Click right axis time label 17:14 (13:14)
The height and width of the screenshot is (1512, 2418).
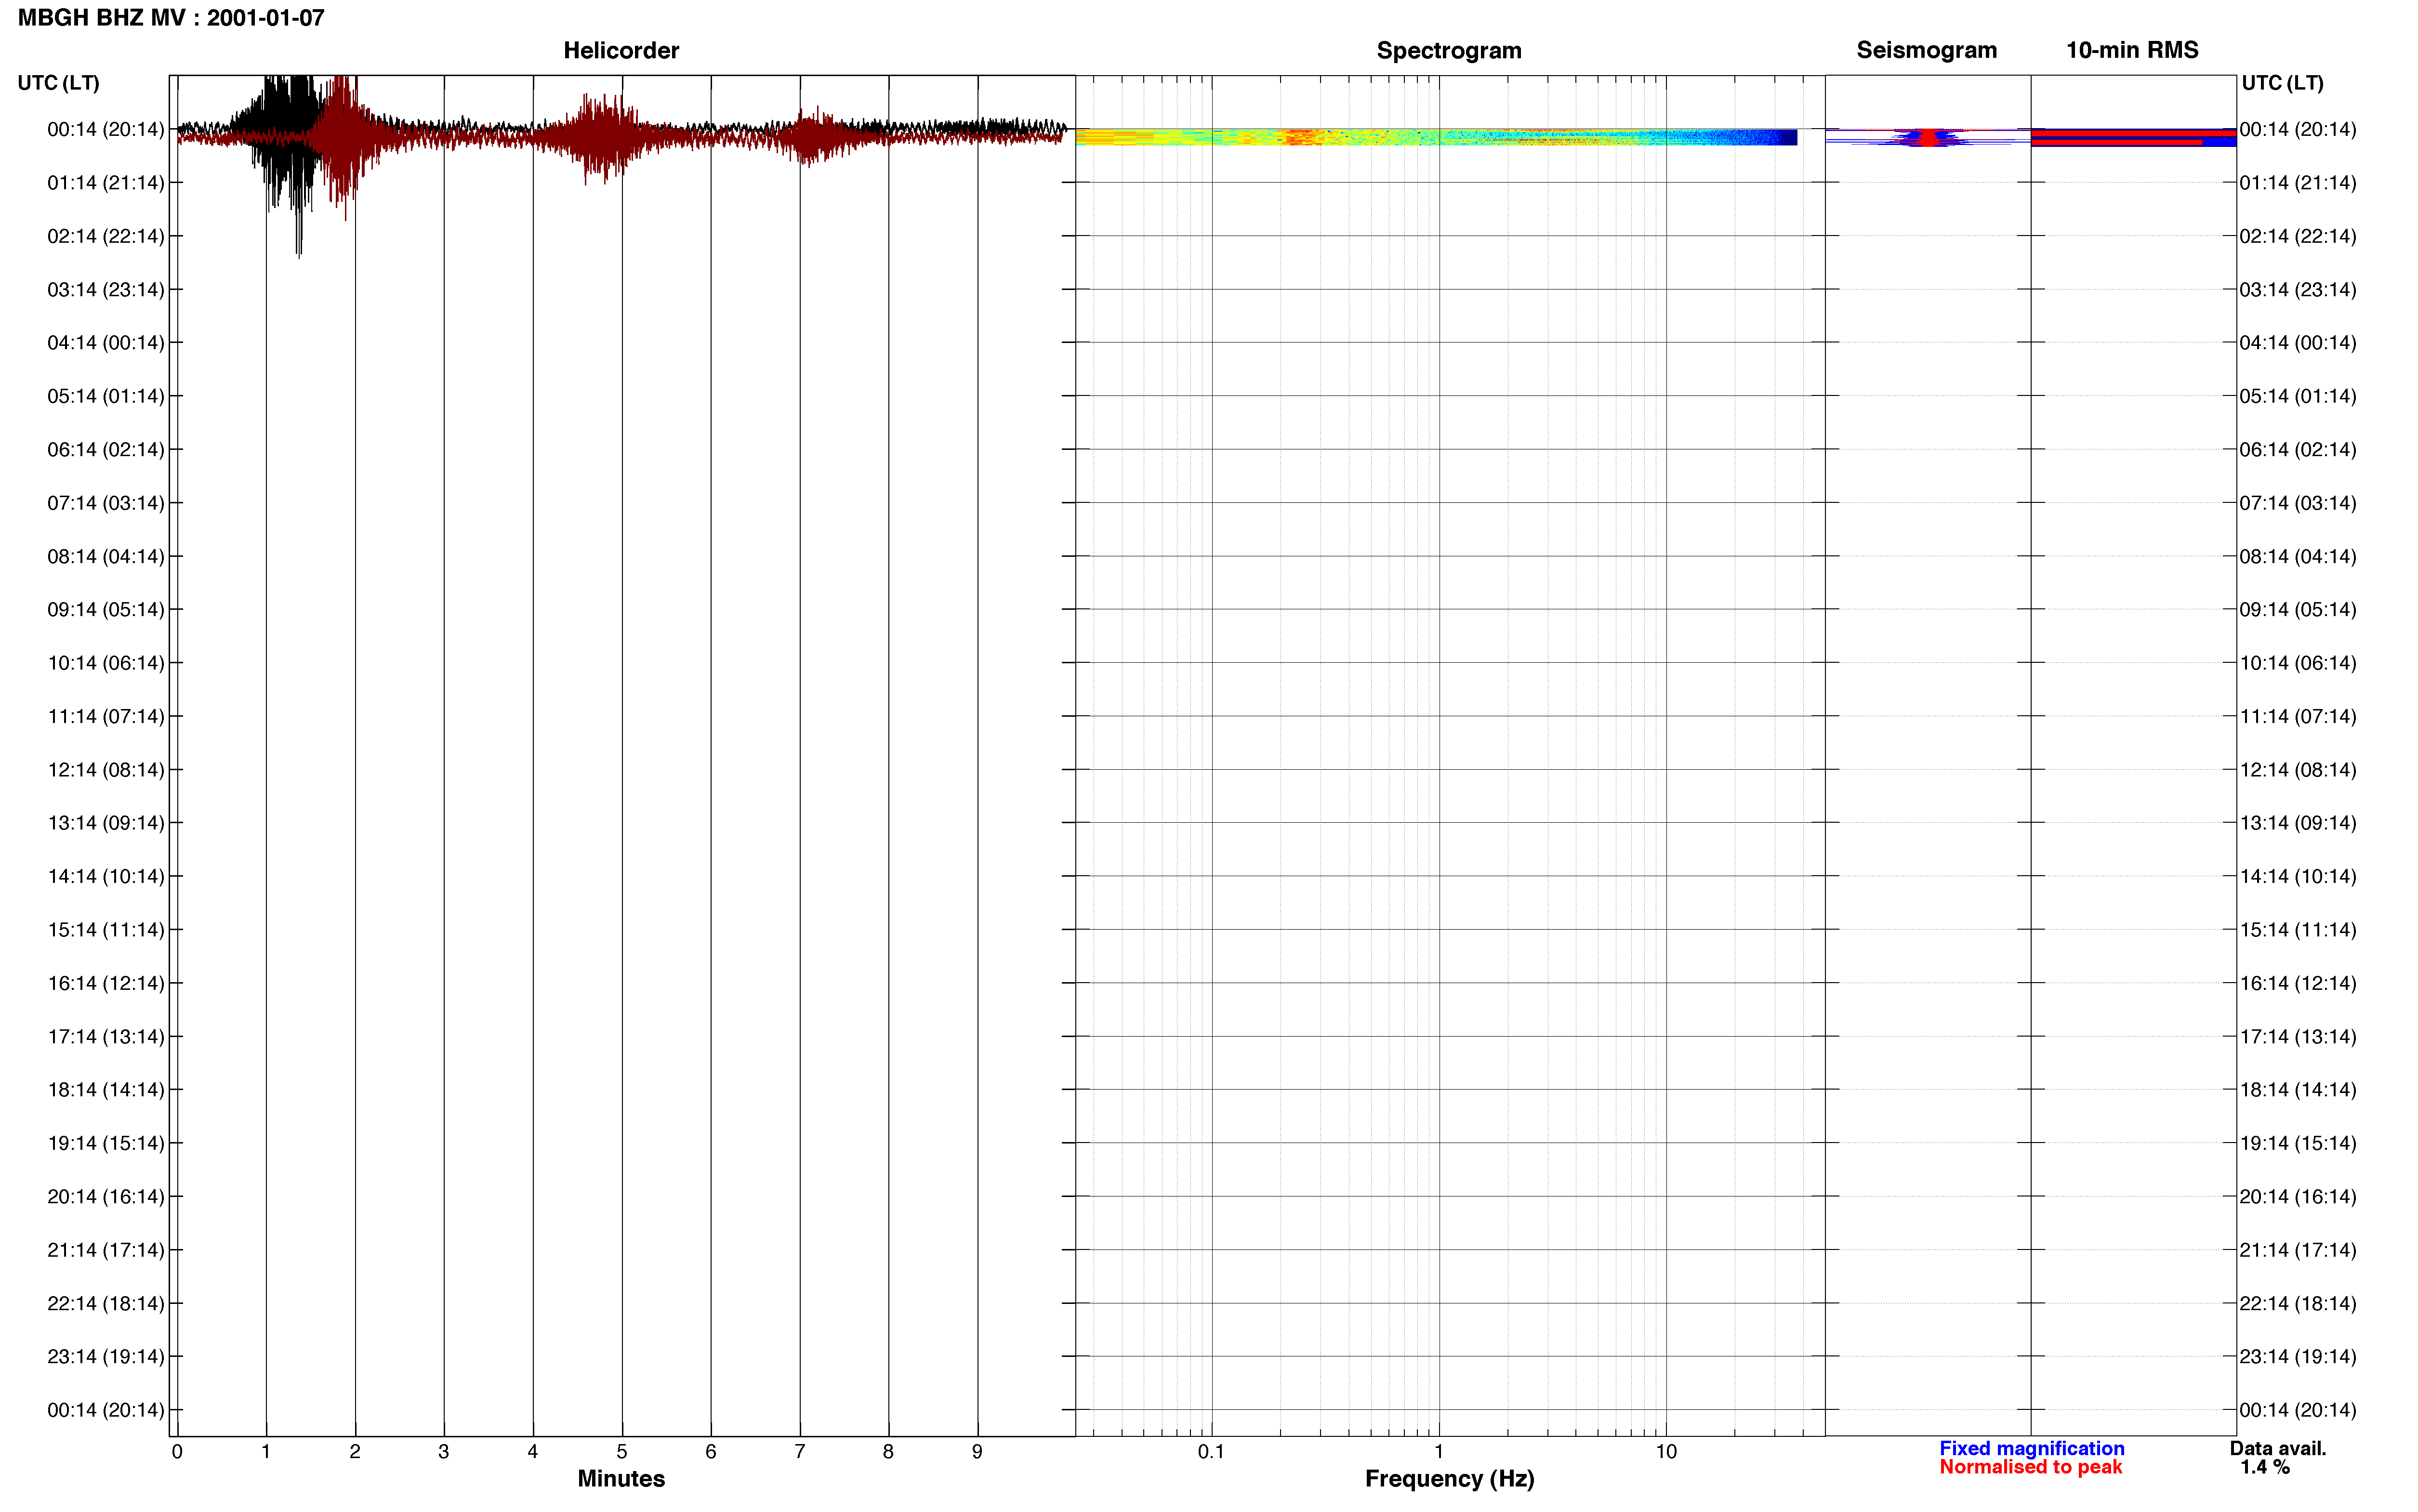coord(2298,1036)
